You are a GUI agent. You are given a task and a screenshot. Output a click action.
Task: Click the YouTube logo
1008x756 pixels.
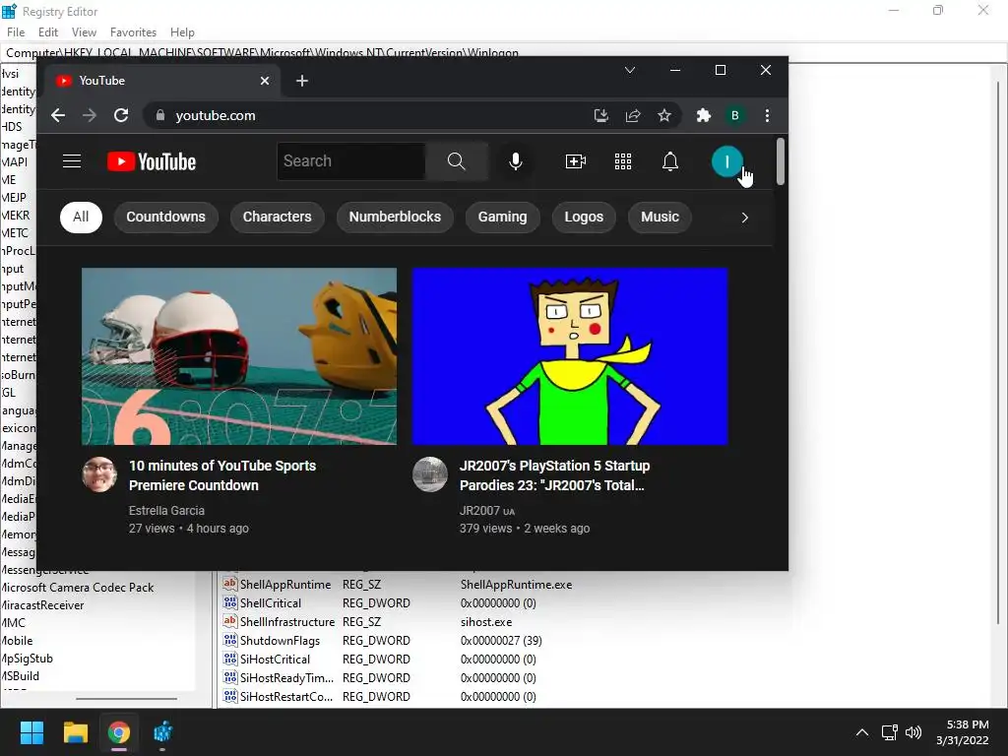pyautogui.click(x=152, y=161)
